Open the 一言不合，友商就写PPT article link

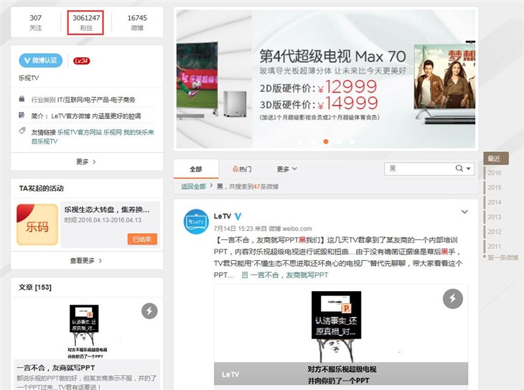(x=289, y=275)
